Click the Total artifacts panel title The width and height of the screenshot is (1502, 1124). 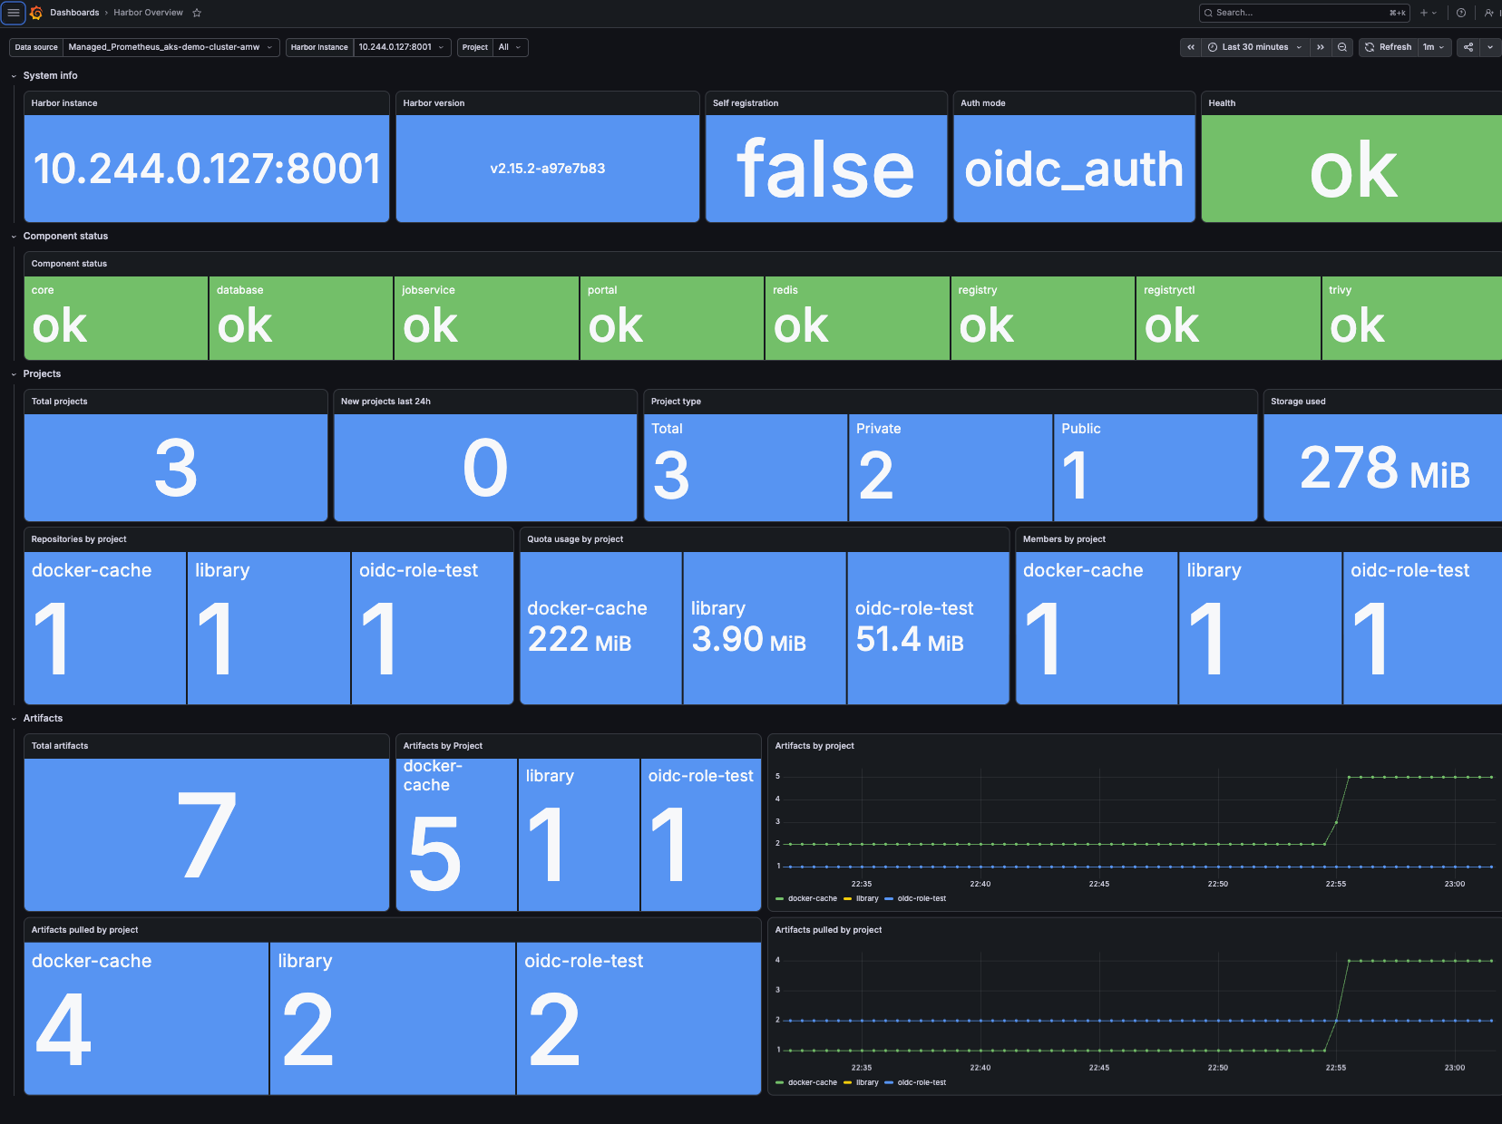[60, 746]
